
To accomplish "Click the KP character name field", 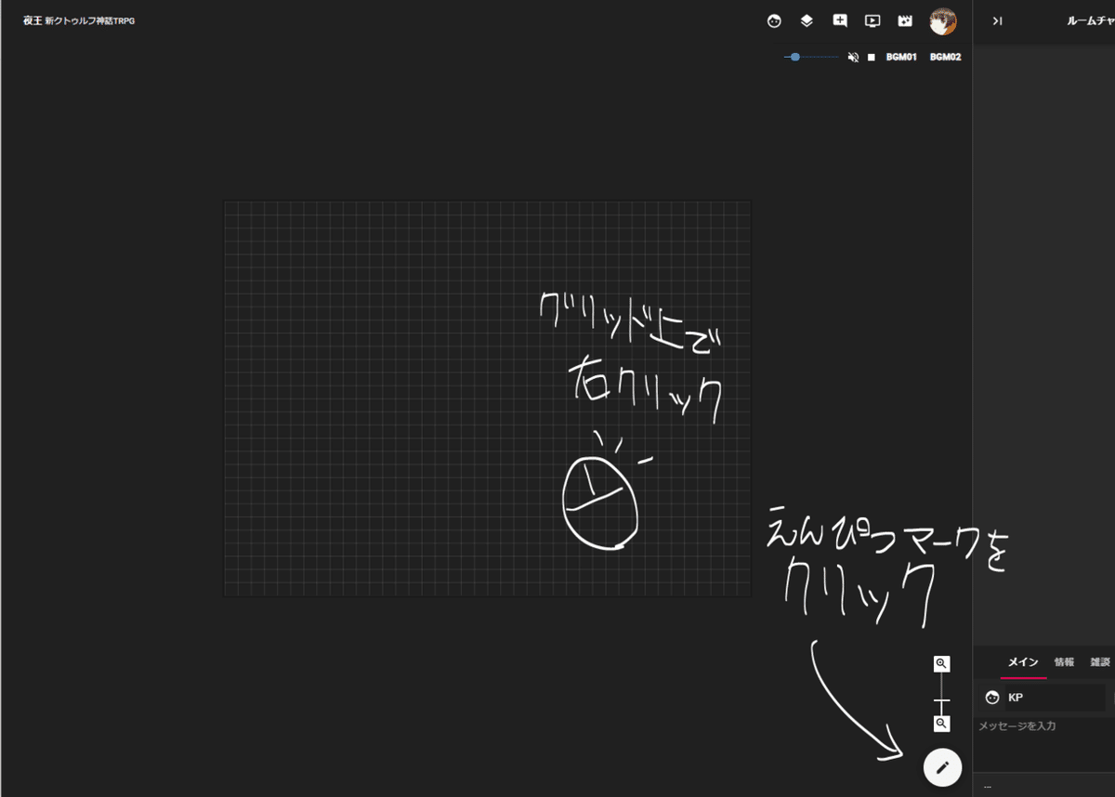I will (x=1056, y=698).
